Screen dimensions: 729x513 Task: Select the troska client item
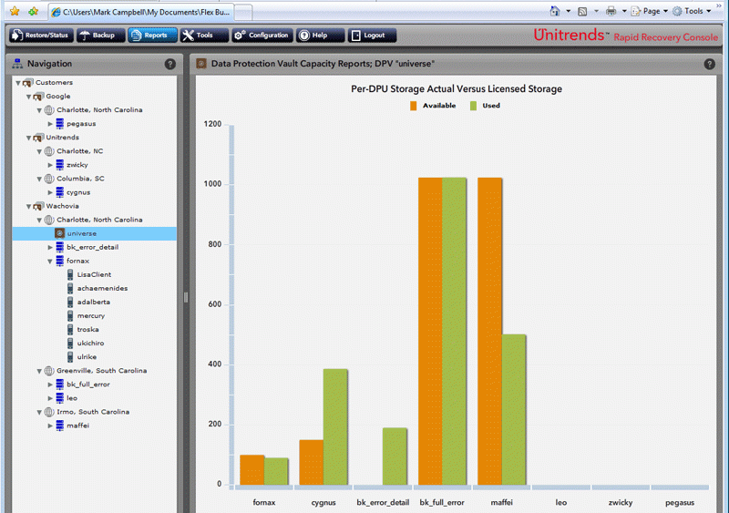tap(87, 330)
